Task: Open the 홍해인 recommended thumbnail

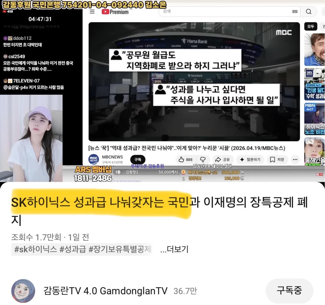Action: (315, 152)
